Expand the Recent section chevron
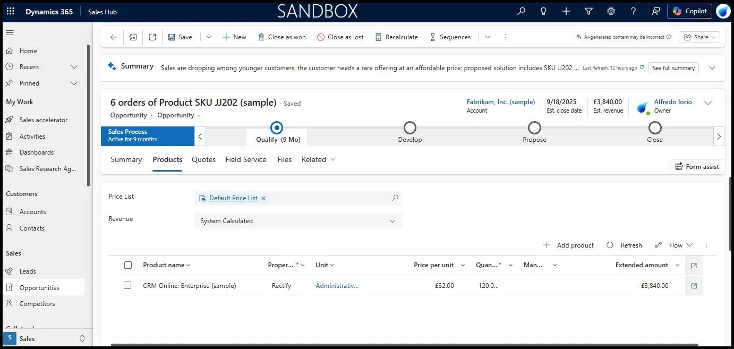Image resolution: width=734 pixels, height=349 pixels. click(74, 67)
